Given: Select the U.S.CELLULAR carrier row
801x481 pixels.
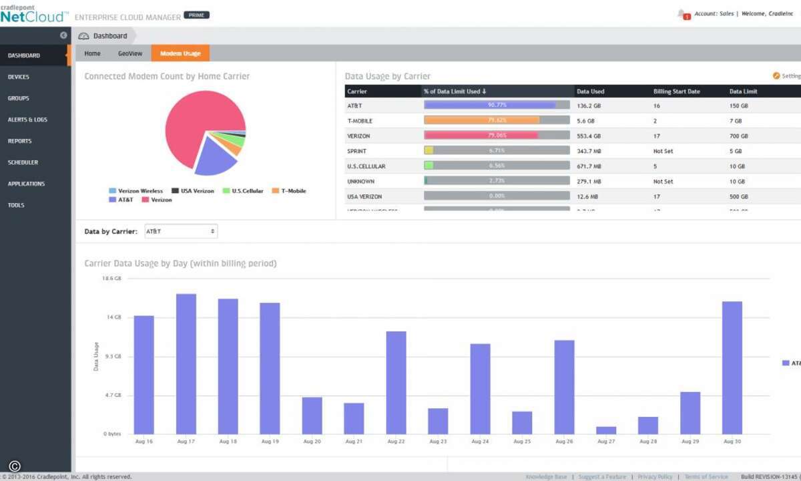Looking at the screenshot, I should click(573, 166).
